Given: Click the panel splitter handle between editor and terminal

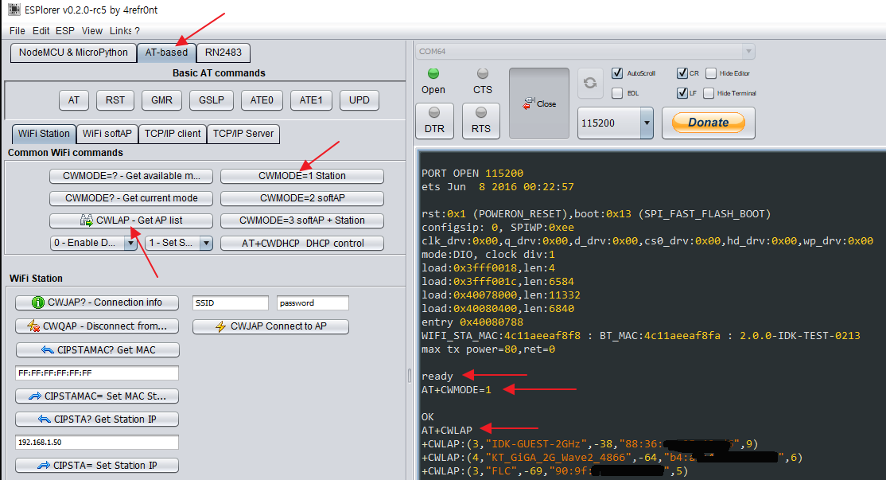Looking at the screenshot, I should pyautogui.click(x=410, y=376).
